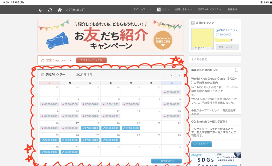Image resolution: width=272 pixels, height=166 pixels.
Task: Open May 3 lesson 07:30-08:00
Action: 70,104
